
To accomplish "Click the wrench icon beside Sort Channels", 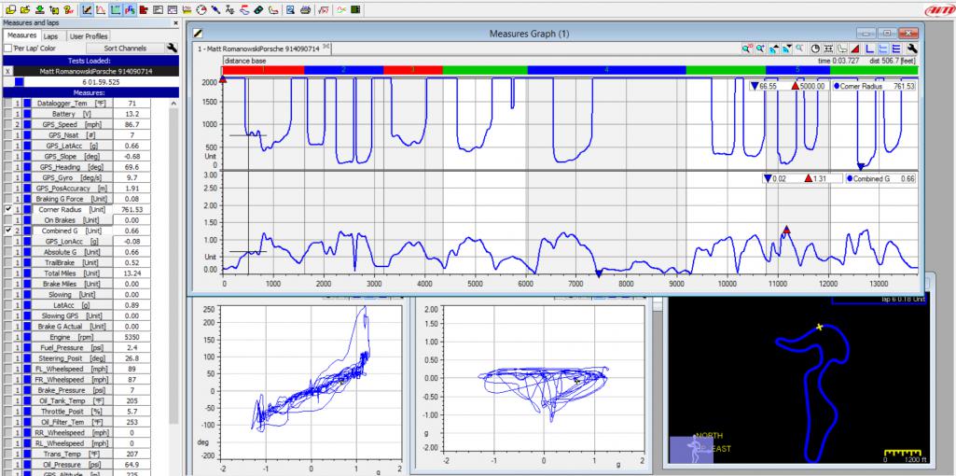I will tap(171, 47).
